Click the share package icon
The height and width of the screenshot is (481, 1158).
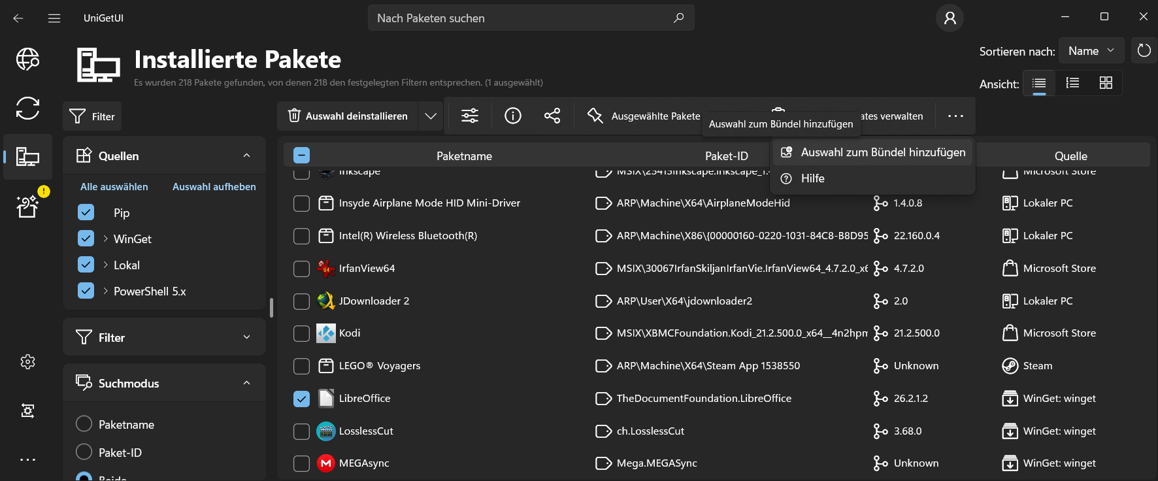click(x=552, y=116)
